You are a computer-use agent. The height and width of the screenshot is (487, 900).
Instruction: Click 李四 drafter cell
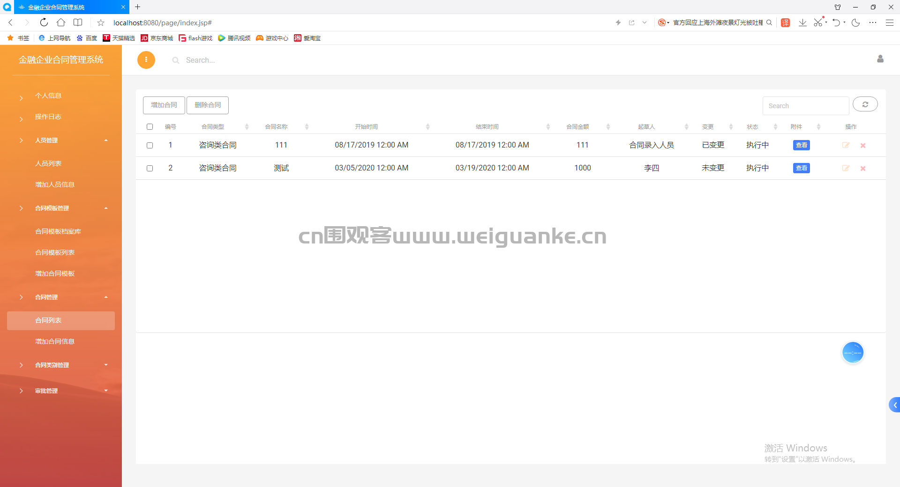[x=652, y=168]
